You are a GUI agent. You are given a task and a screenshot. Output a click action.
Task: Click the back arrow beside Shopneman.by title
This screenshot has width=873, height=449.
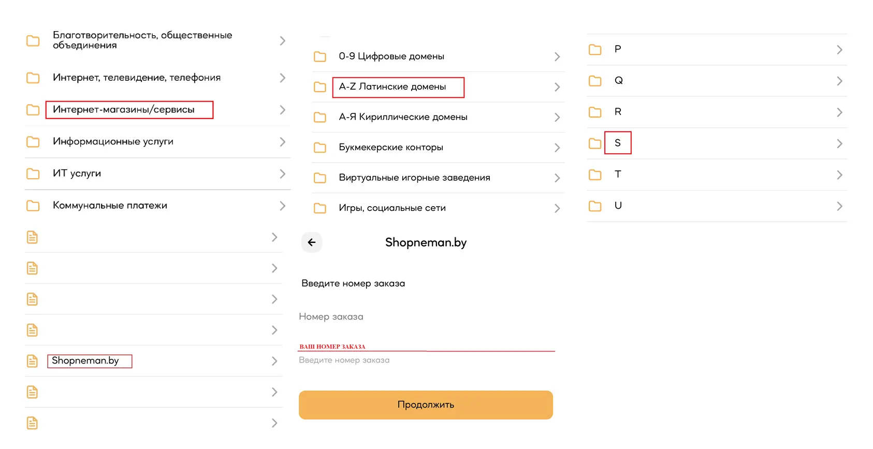pyautogui.click(x=312, y=242)
